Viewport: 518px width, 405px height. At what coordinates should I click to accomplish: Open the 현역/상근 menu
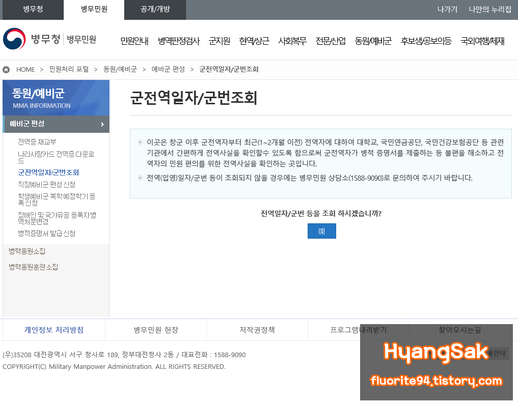pos(254,41)
